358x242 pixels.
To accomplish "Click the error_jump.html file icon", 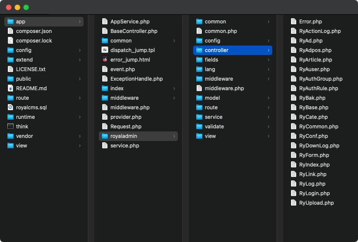I will (x=105, y=59).
